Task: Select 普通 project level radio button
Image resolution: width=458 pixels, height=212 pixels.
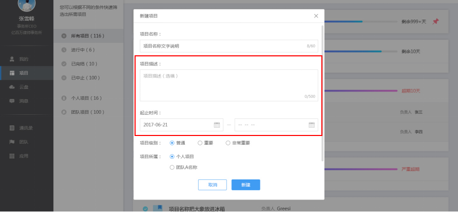Action: [x=172, y=143]
